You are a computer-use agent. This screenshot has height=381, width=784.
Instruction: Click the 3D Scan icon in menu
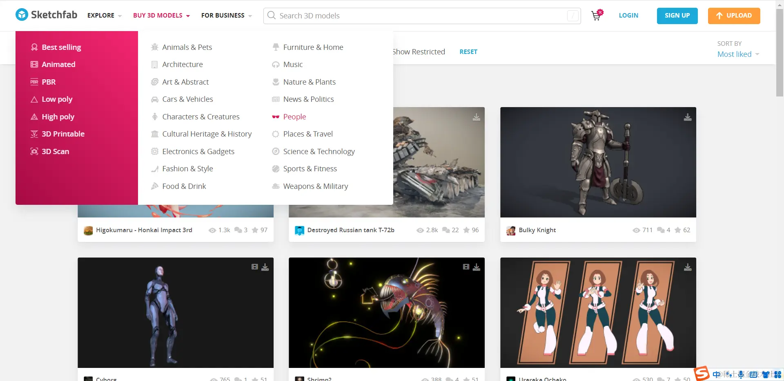34,151
